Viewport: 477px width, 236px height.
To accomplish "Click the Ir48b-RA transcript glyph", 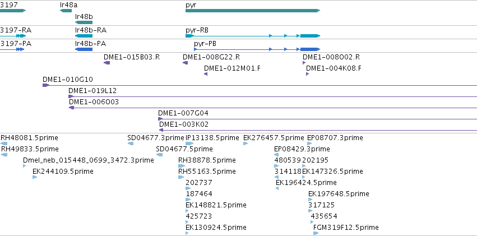I will (84, 36).
